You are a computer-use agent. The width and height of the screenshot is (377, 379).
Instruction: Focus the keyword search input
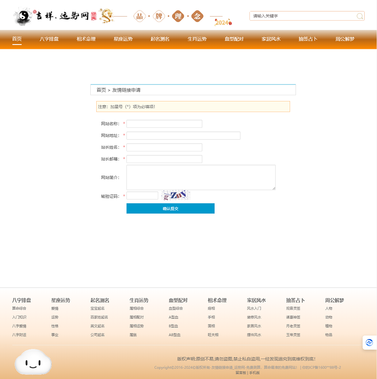(x=303, y=16)
